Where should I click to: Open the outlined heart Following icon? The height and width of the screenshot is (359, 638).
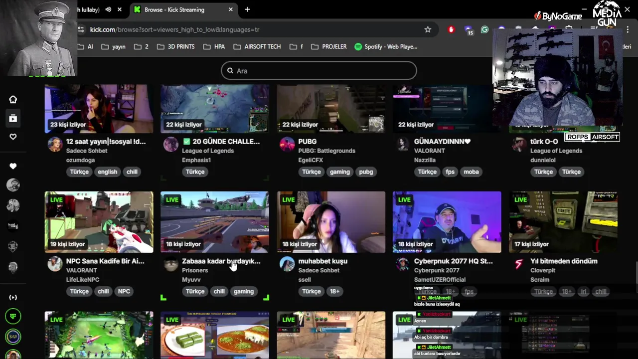click(x=13, y=137)
